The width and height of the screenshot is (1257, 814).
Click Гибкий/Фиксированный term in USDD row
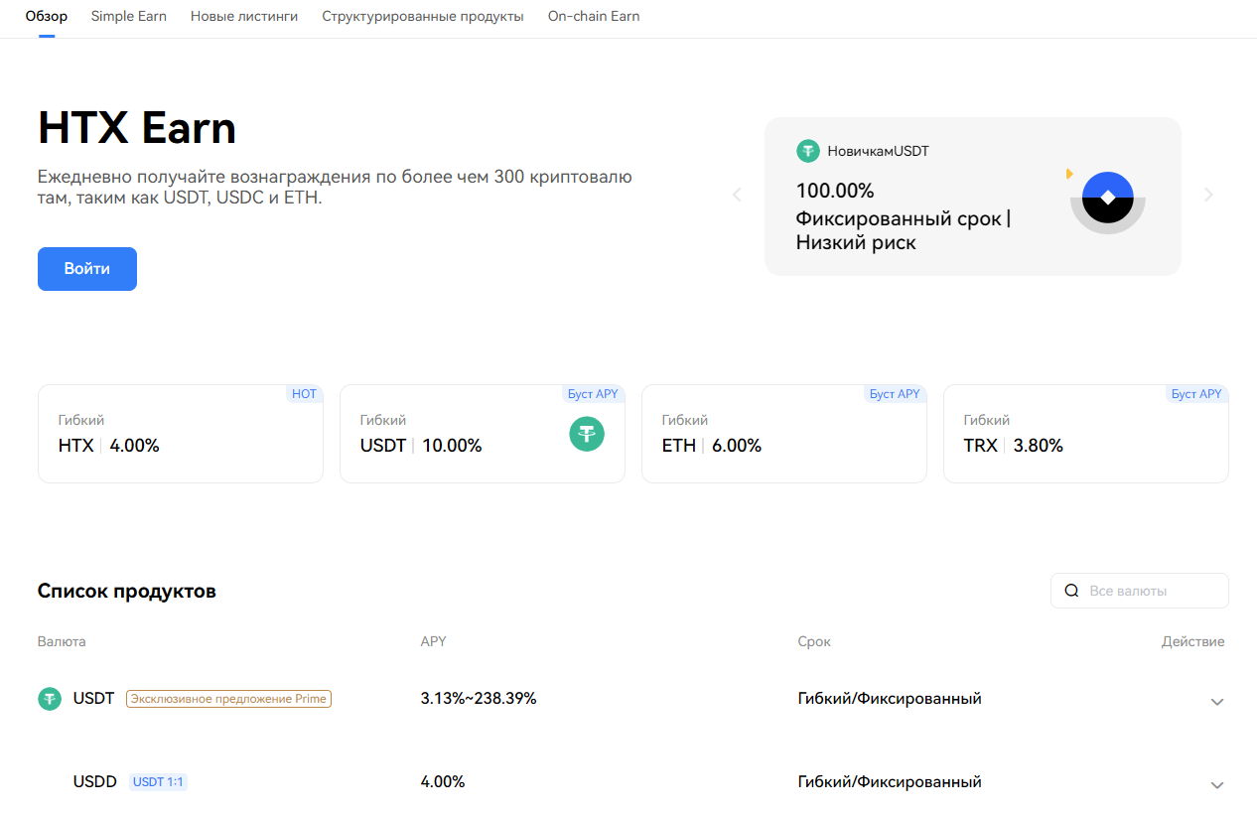coord(890,782)
